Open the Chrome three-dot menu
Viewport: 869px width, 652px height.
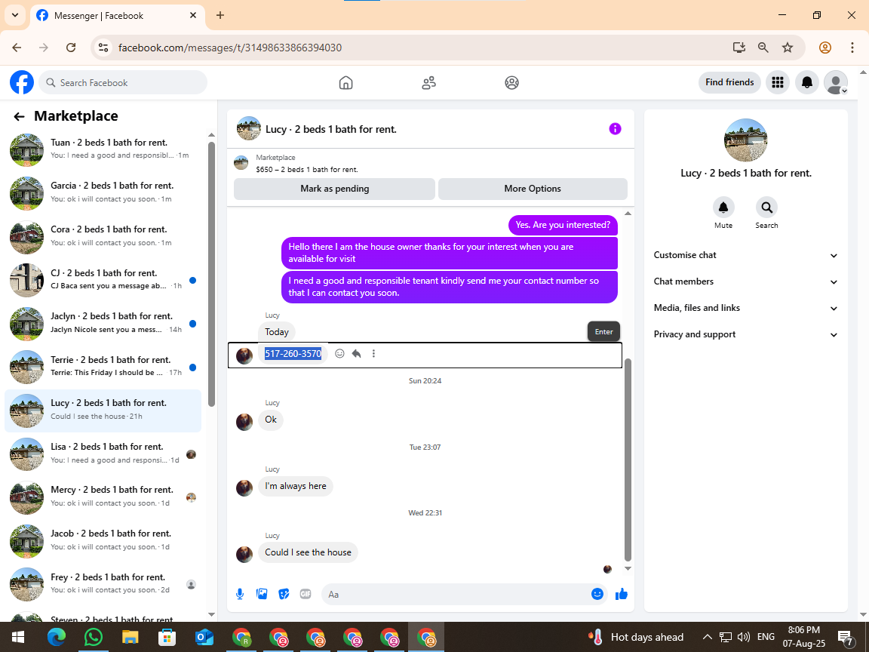coord(852,48)
